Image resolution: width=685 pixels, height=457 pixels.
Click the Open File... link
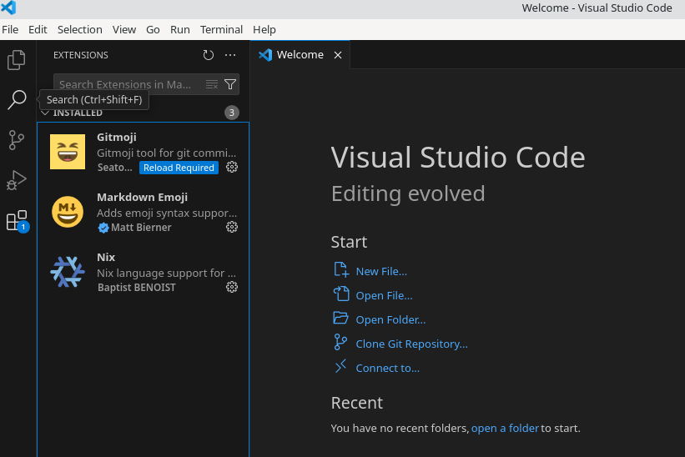click(x=384, y=295)
